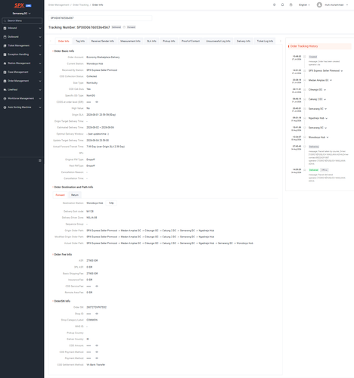Expand SPX Express Seller Pinmood tracking entry
Screen dimensions: 354x378
tap(342, 71)
